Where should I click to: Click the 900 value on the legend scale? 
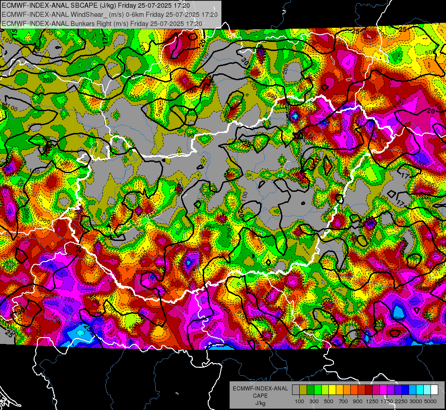point(358,401)
